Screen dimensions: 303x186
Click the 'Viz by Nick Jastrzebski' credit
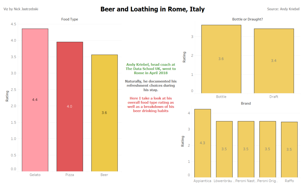point(21,9)
